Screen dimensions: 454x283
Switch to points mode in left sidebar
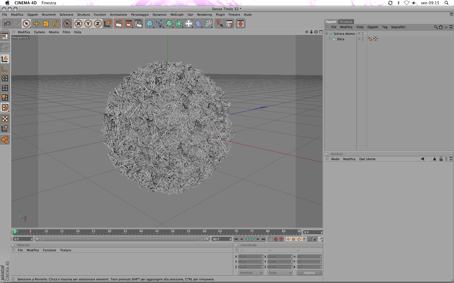pyautogui.click(x=5, y=78)
